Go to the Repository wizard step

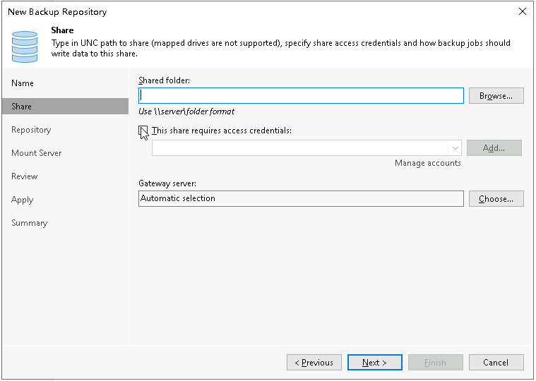31,130
